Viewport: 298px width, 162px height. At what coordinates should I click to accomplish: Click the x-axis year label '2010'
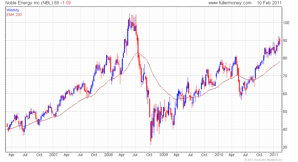pyautogui.click(x=219, y=155)
